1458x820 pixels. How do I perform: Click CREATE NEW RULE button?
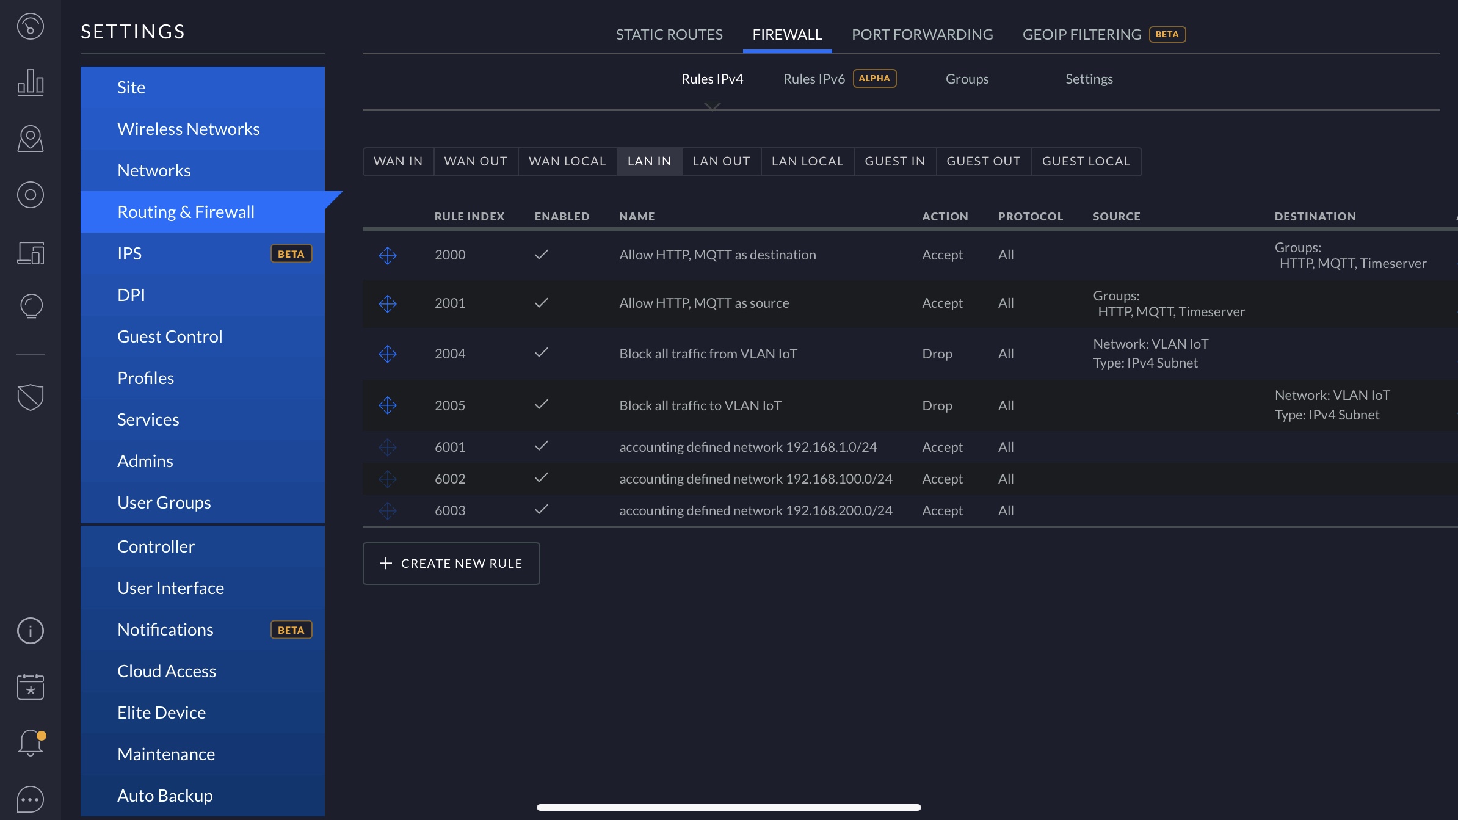(x=451, y=564)
